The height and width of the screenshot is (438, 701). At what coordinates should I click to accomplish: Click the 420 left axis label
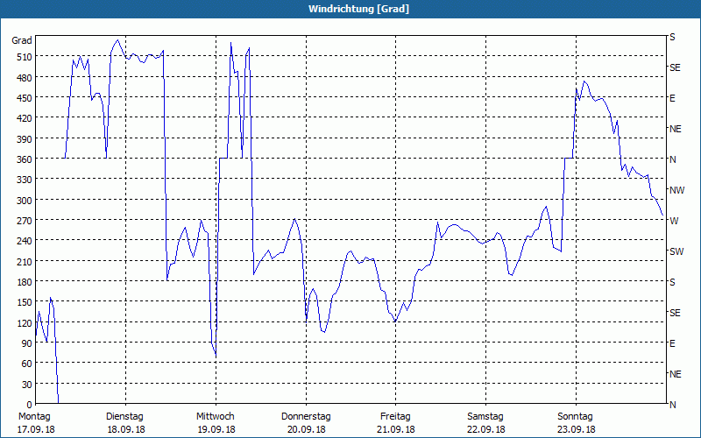(25, 119)
